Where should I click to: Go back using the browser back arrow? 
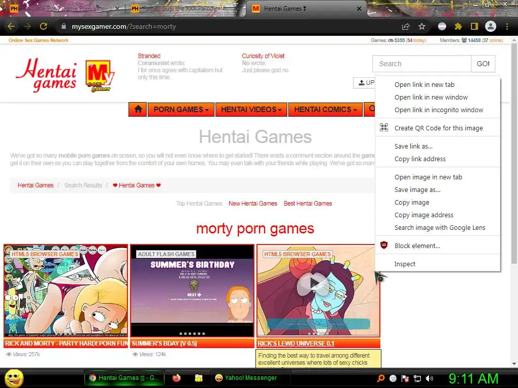(11, 26)
